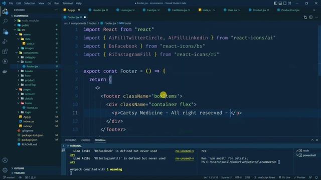Switch to the PROBLEMS panel tab
The height and width of the screenshot is (180, 321).
tap(71, 140)
